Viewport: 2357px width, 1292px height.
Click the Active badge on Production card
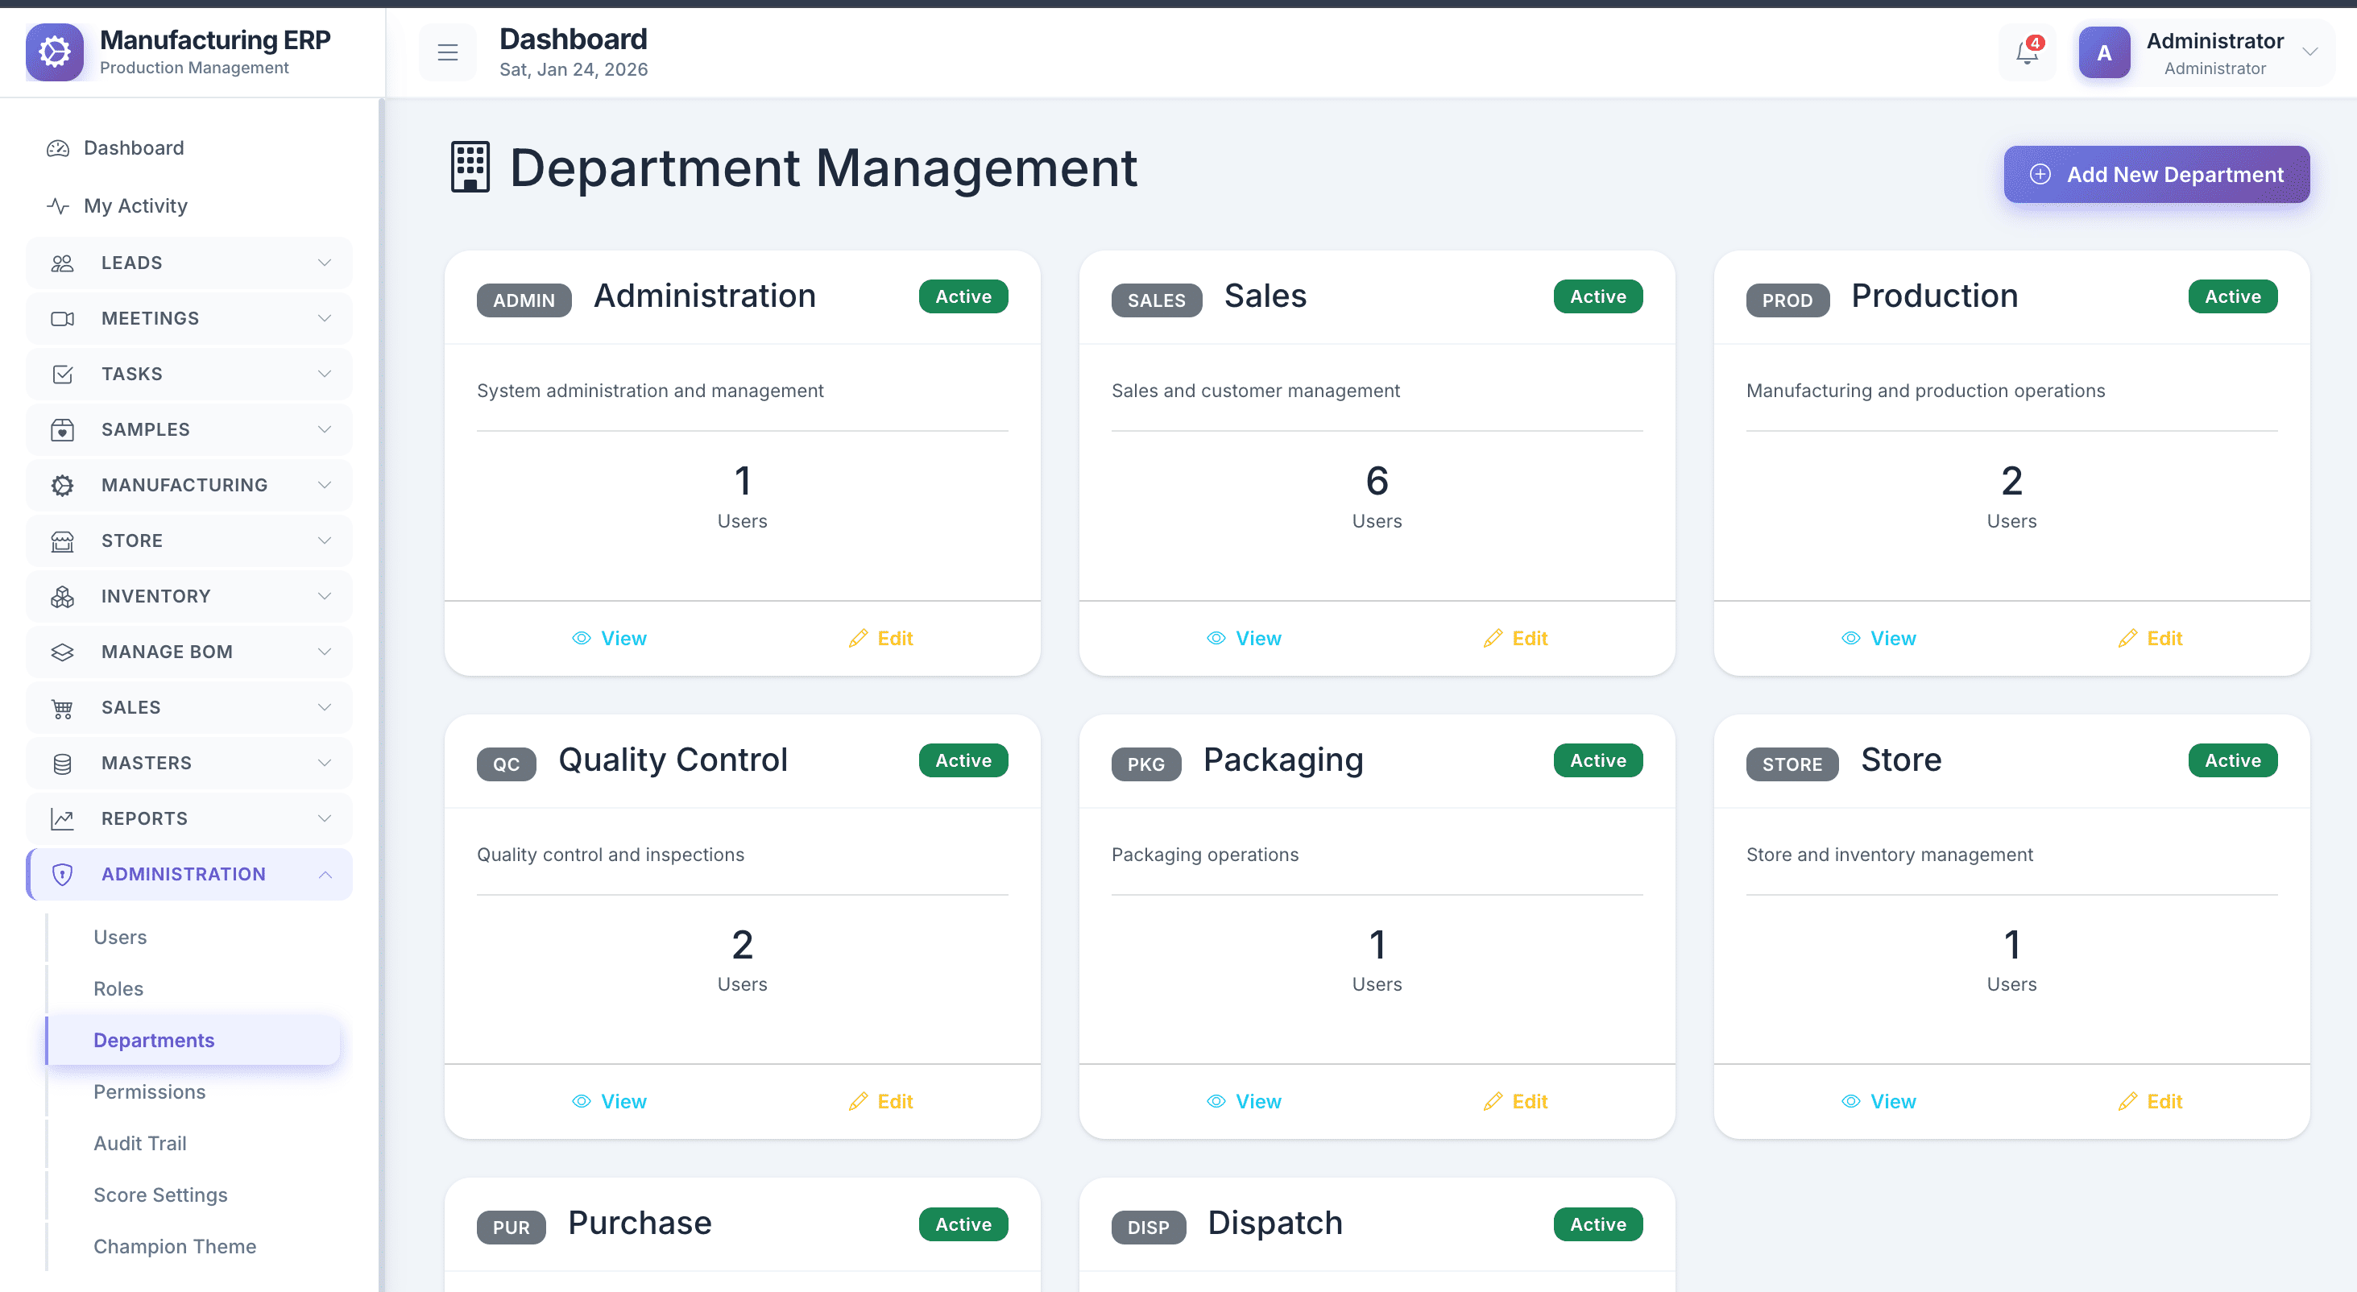click(2231, 296)
